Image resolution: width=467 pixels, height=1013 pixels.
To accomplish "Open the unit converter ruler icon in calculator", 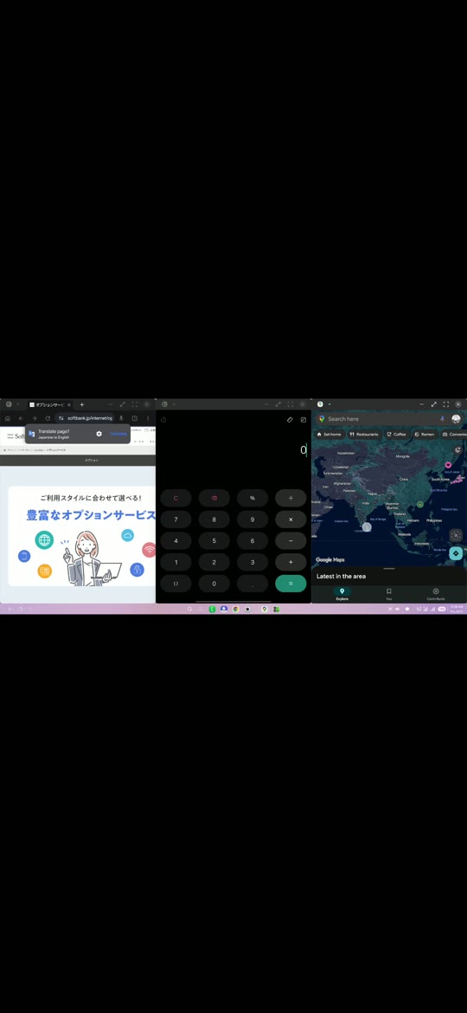I will [x=291, y=420].
